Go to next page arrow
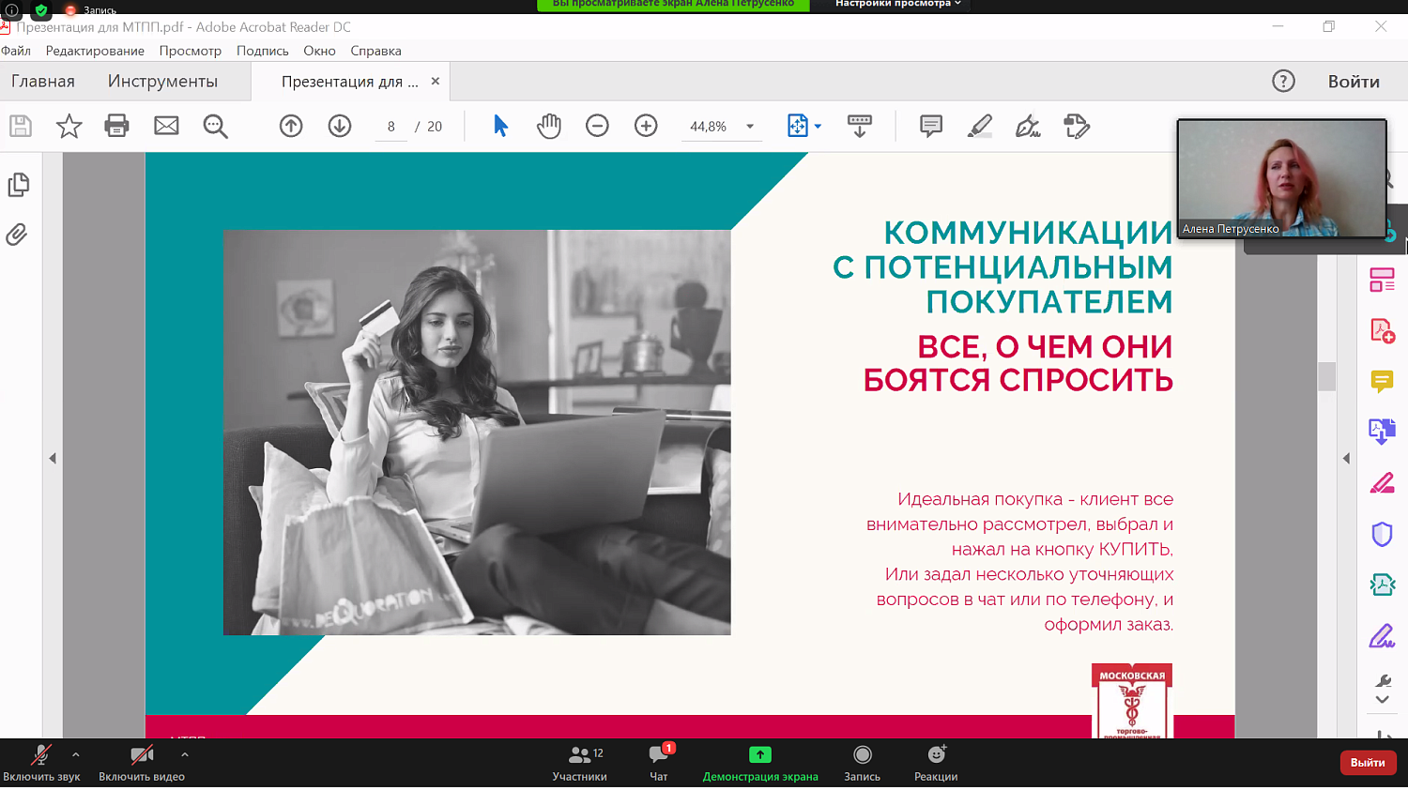Viewport: 1408px width, 790px height. point(340,126)
